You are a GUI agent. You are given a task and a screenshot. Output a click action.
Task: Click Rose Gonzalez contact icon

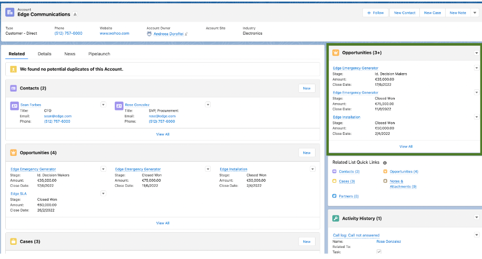119,106
